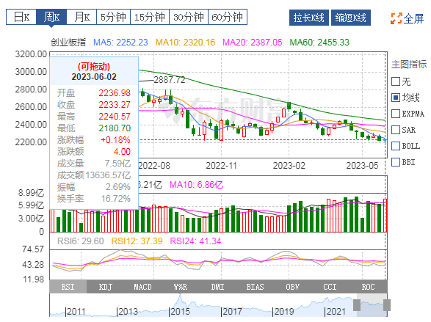Click the MA60: 2455.33 legend value
This screenshot has width=431, height=322.
319,43
